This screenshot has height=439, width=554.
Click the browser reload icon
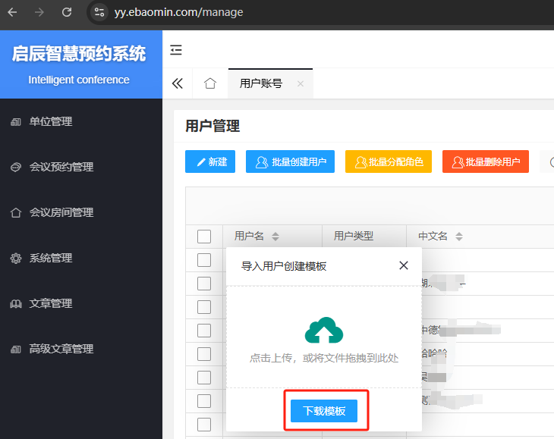pos(67,12)
